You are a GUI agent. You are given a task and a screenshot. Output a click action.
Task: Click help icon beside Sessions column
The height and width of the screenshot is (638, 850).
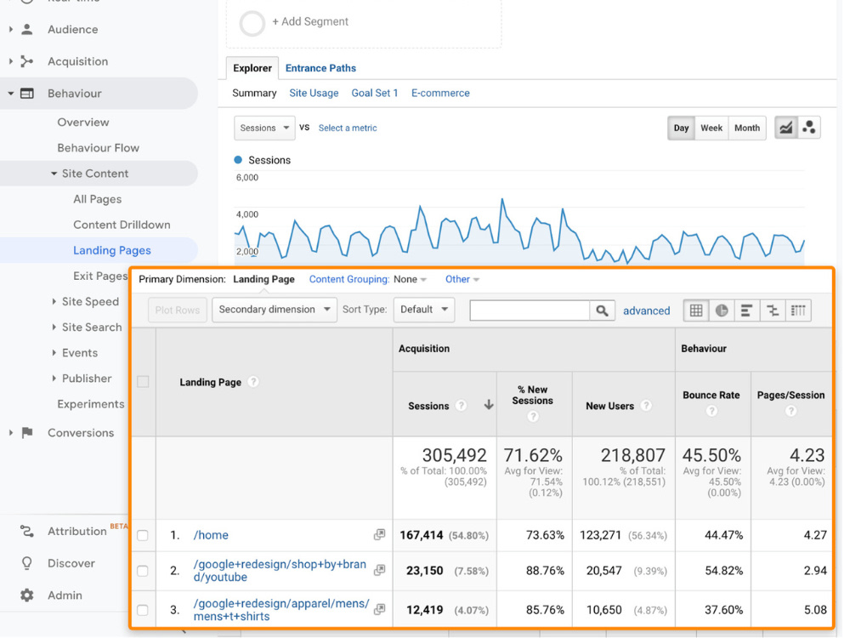tap(461, 405)
